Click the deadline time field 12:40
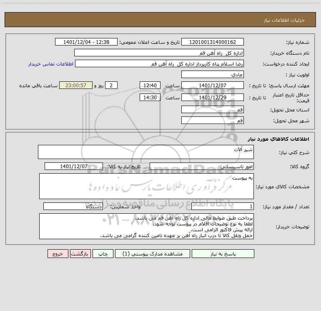The width and height of the screenshot is (321, 311). 150,86
